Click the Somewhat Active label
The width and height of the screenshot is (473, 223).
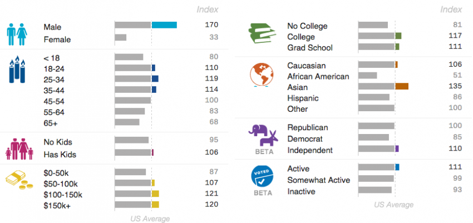click(x=318, y=180)
